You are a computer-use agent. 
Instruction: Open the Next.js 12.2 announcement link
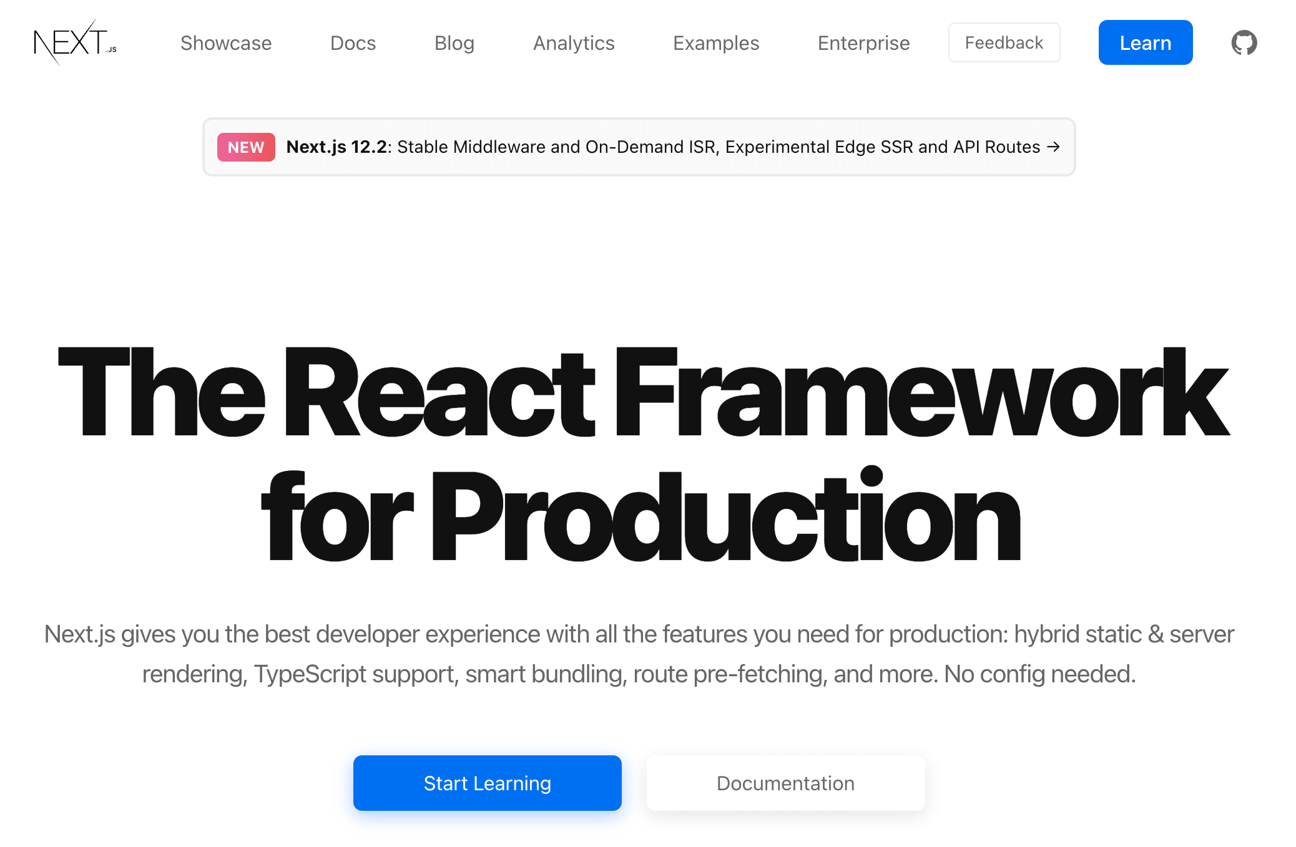click(337, 147)
